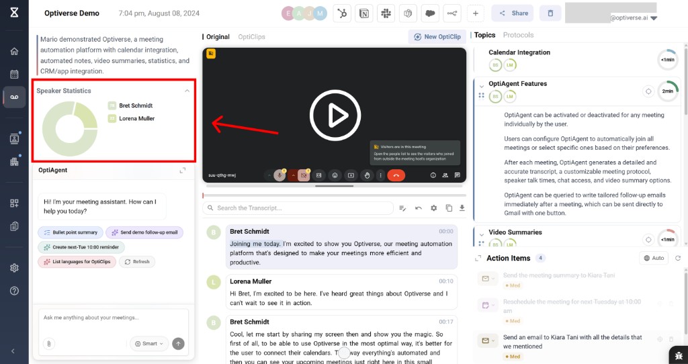Copy the transcript with the copy icon
Image resolution: width=688 pixels, height=364 pixels.
point(448,208)
